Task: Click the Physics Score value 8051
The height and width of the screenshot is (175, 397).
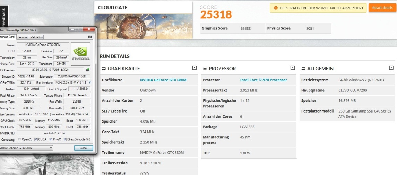Action: (310, 29)
